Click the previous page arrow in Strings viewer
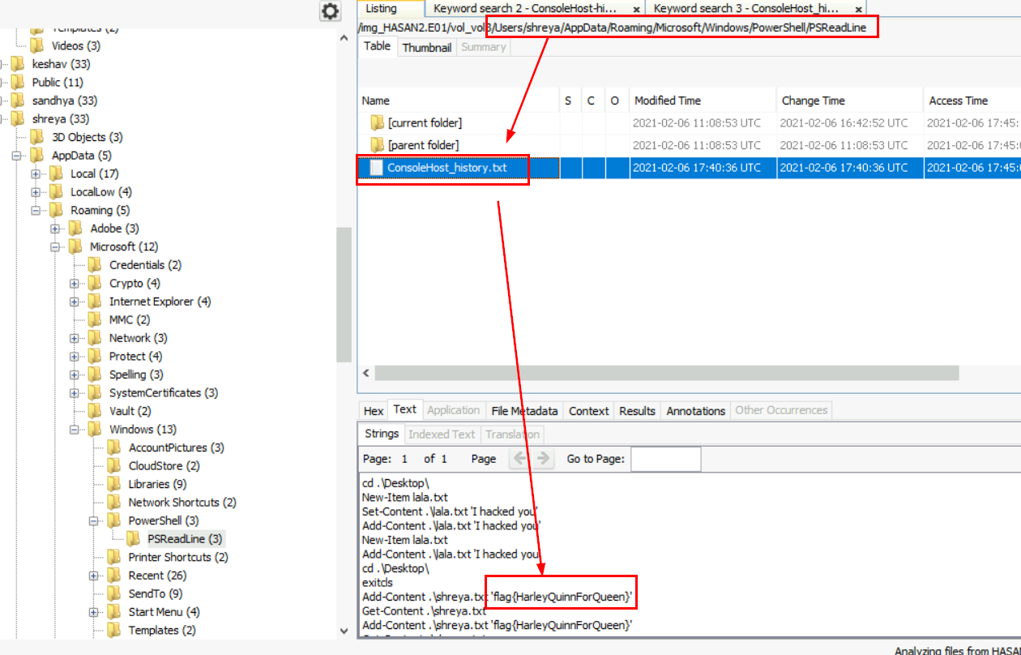The image size is (1021, 655). pyautogui.click(x=520, y=459)
